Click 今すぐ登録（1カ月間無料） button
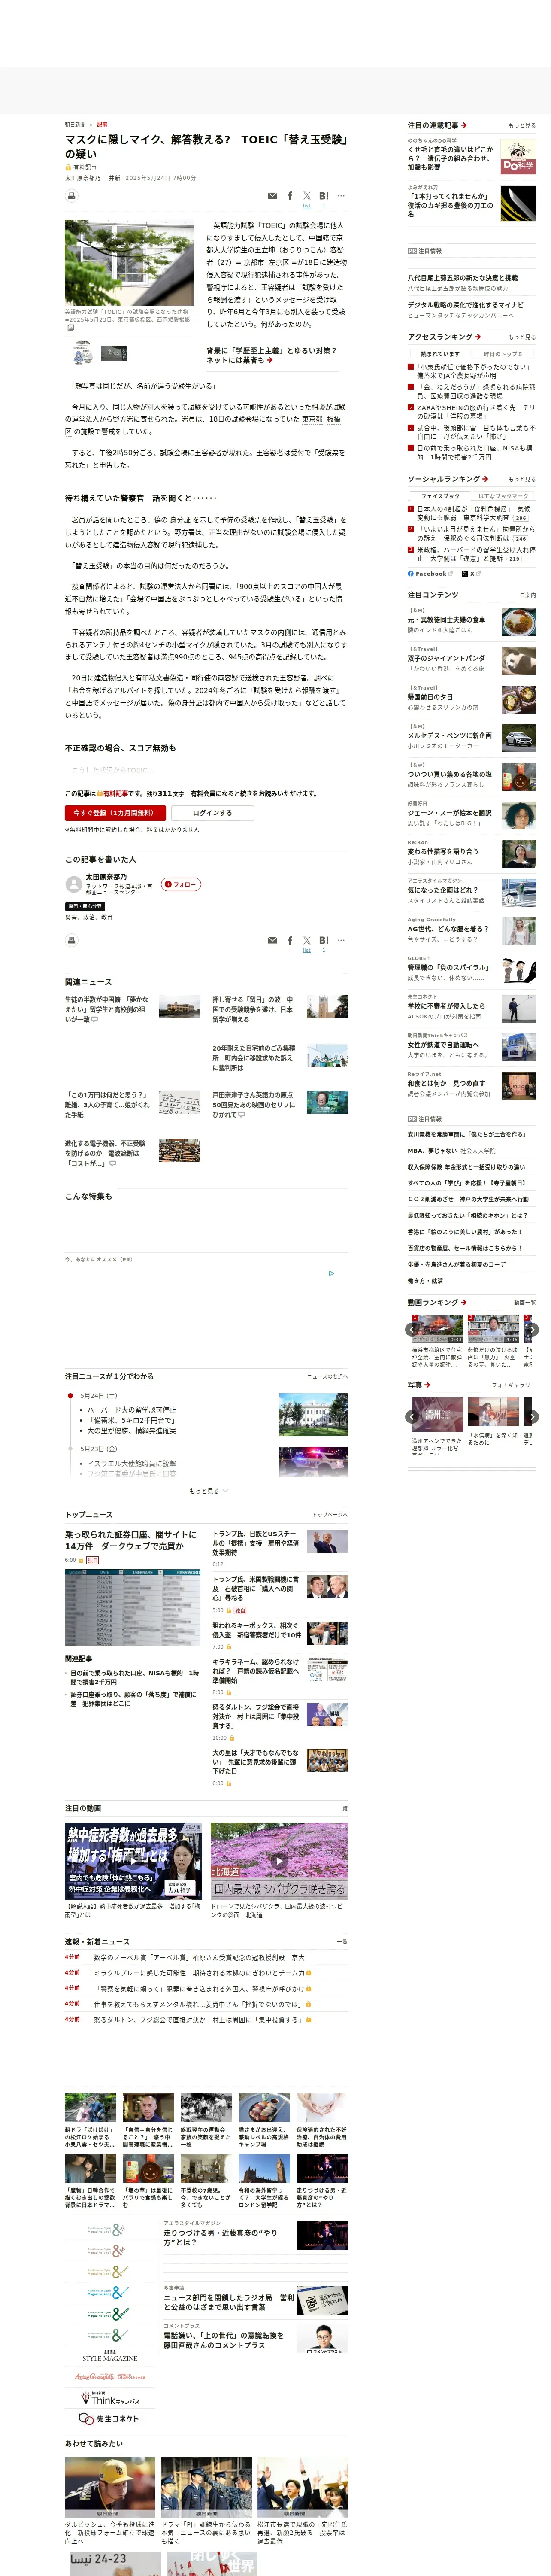 click(x=115, y=813)
